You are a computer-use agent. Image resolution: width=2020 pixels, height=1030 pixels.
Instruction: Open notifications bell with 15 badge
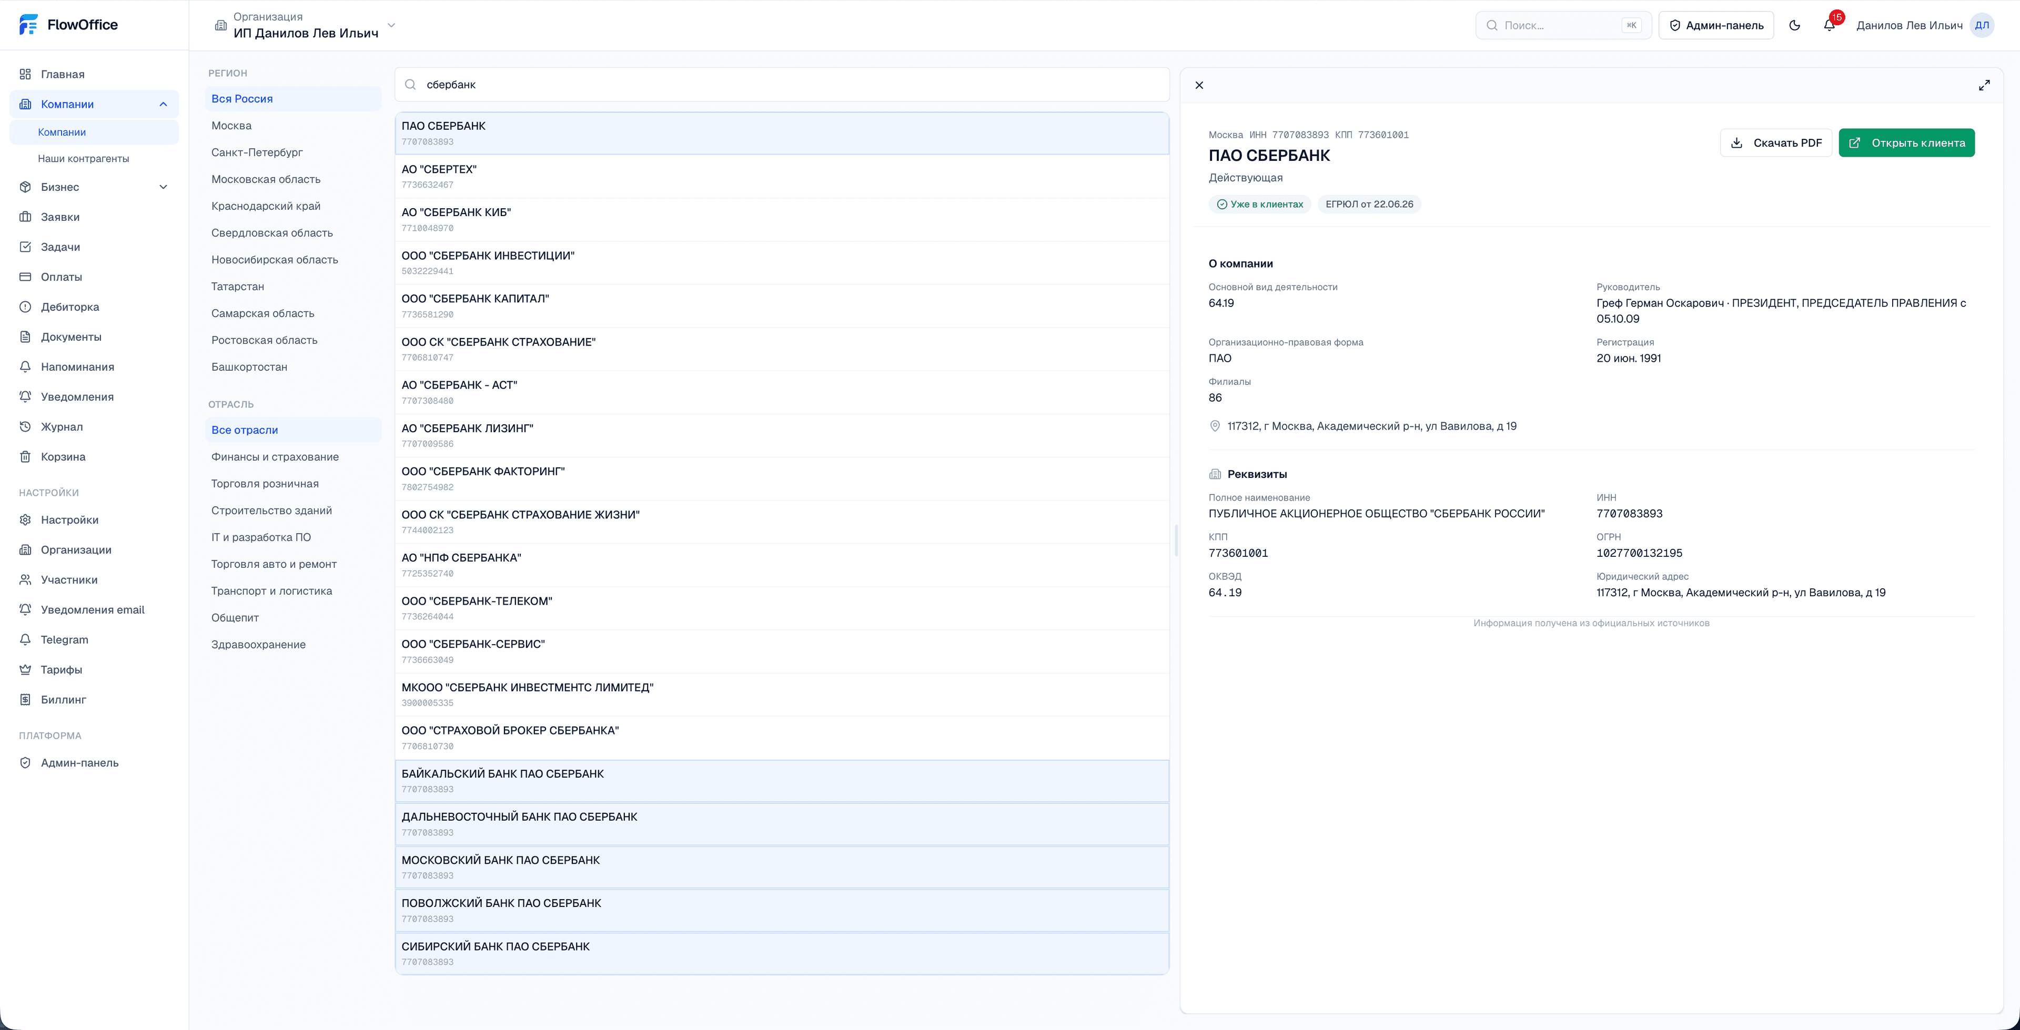pyautogui.click(x=1830, y=25)
